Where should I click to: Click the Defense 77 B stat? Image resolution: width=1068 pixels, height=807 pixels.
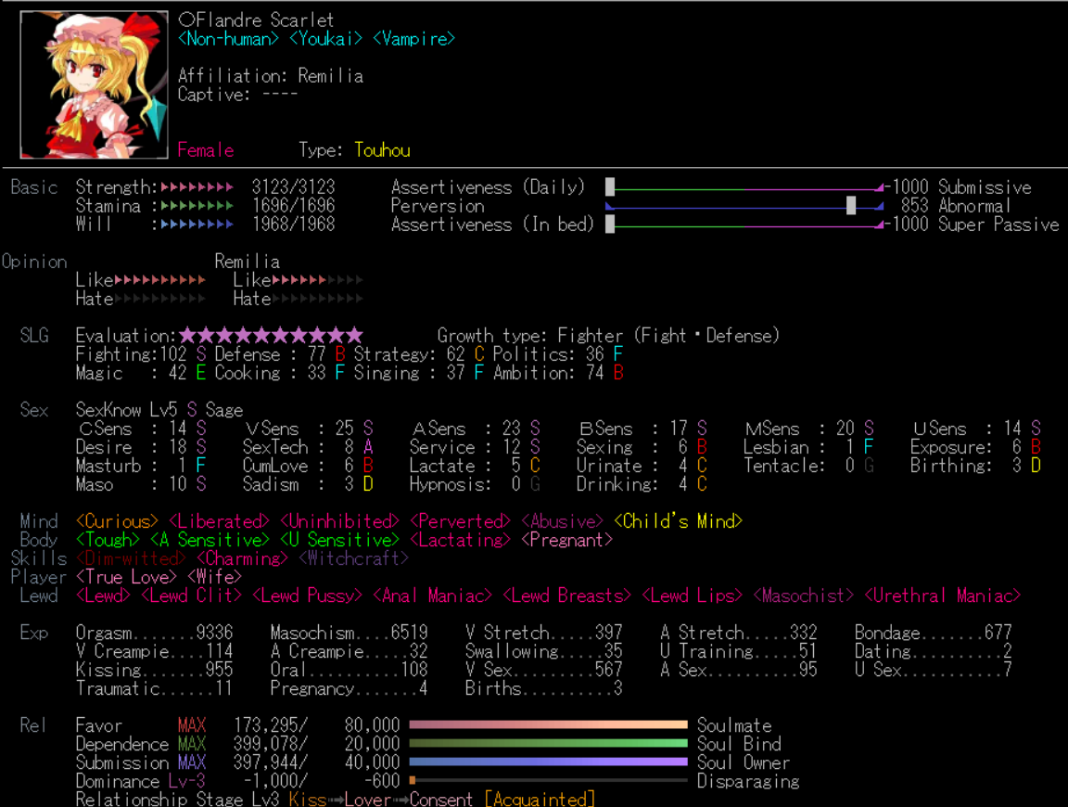click(281, 354)
